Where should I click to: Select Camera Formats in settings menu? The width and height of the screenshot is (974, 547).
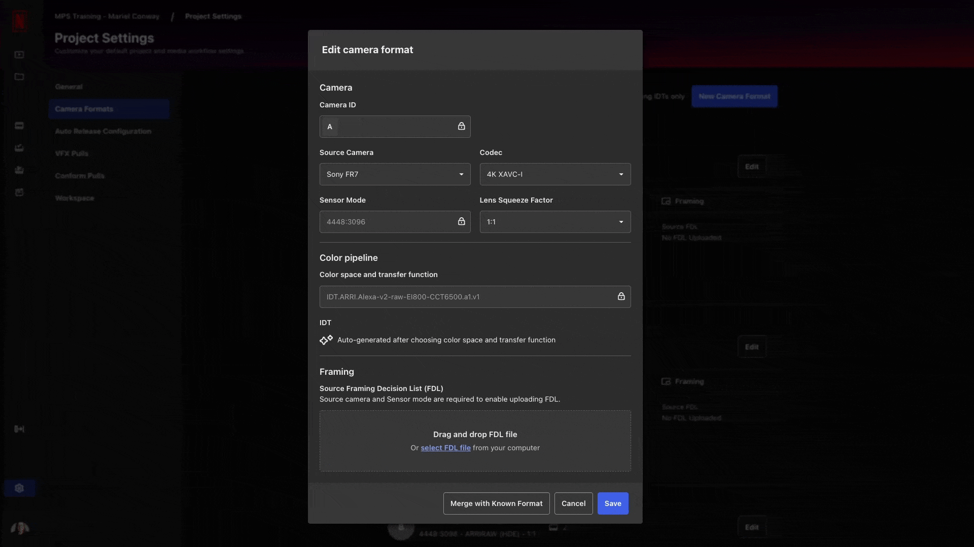[x=109, y=109]
